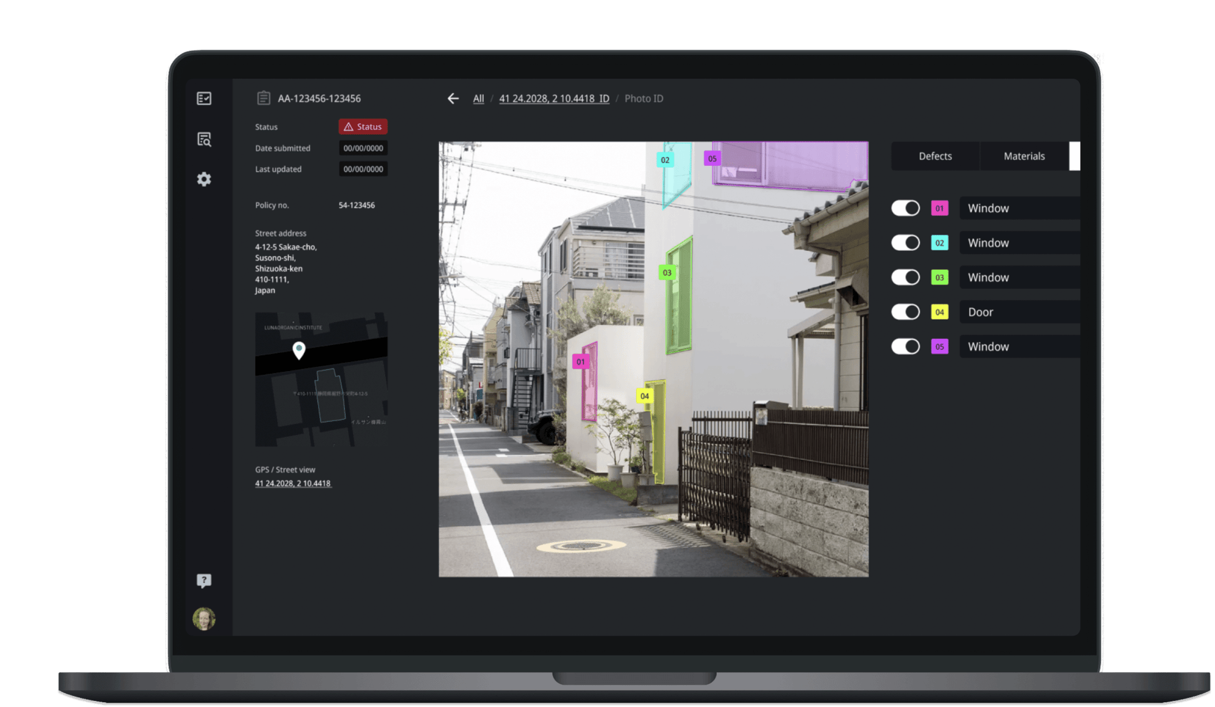Click the purple 05 color swatch

pos(940,347)
